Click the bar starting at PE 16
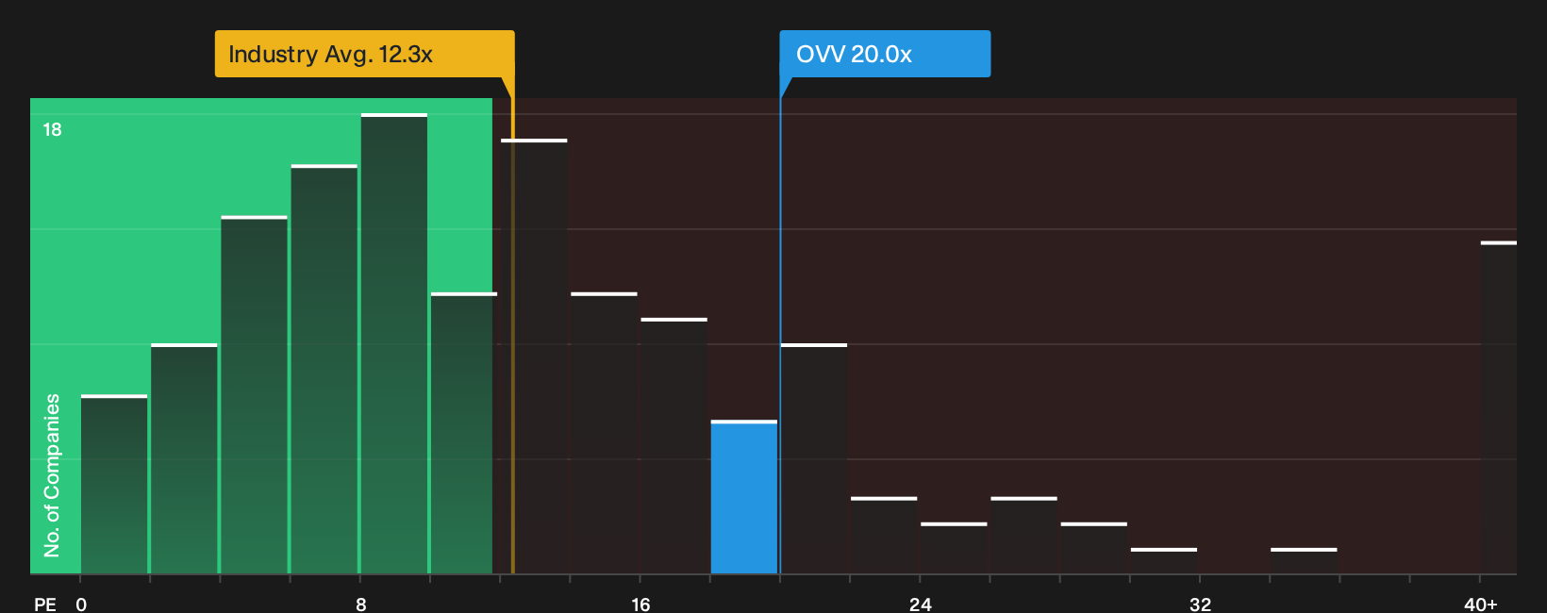 674,446
